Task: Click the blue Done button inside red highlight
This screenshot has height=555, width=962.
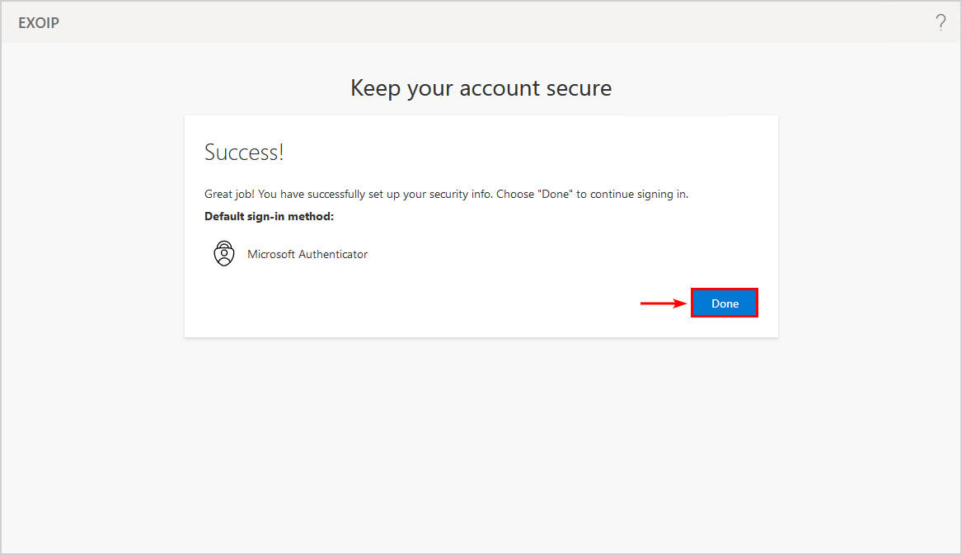Action: tap(724, 303)
